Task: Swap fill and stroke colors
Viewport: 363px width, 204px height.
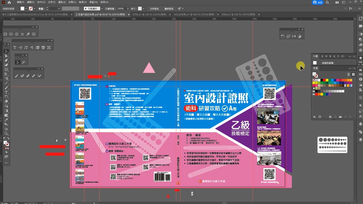Action: [8, 139]
